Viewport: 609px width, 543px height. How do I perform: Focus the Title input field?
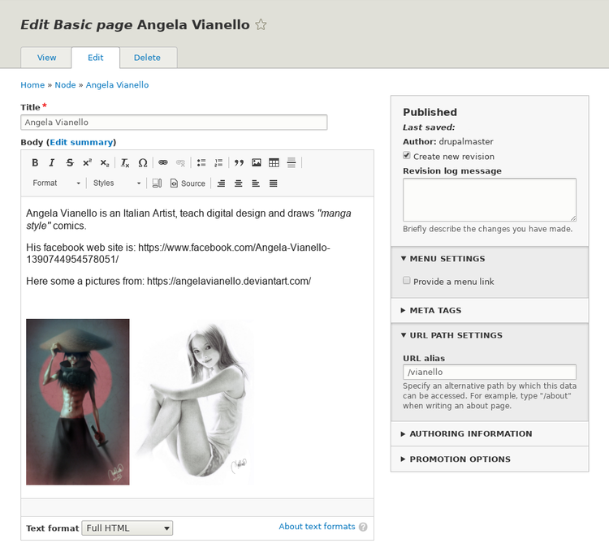[174, 123]
